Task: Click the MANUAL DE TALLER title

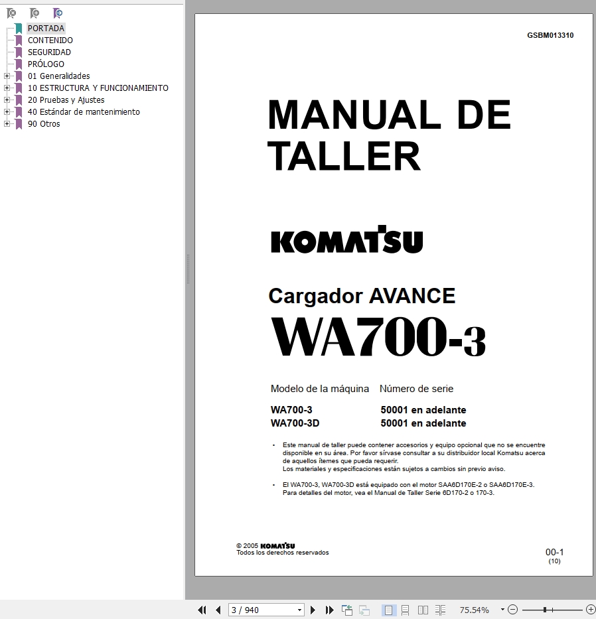Action: coord(389,135)
